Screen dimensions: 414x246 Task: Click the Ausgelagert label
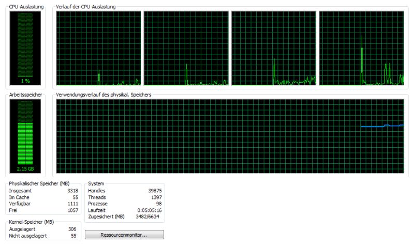[22, 229]
